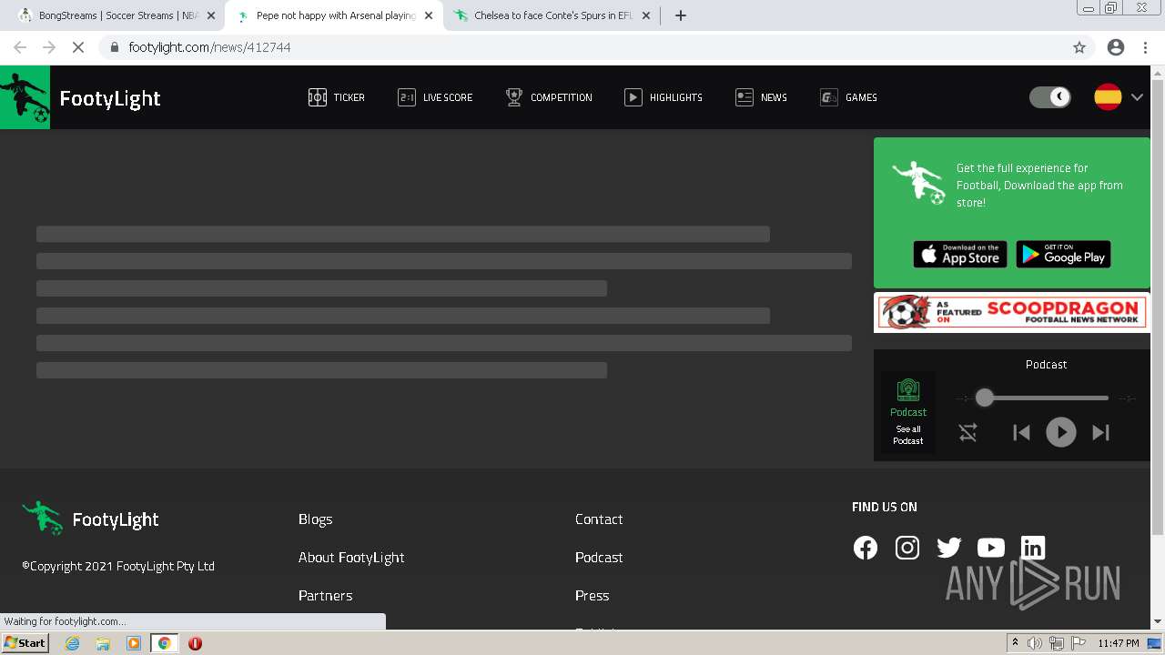
Task: Click the See all Podcast icon
Action: pyautogui.click(x=908, y=412)
